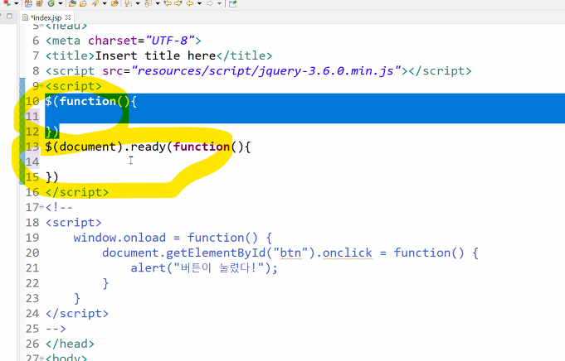Click the </script> tag on line 16

[77, 192]
